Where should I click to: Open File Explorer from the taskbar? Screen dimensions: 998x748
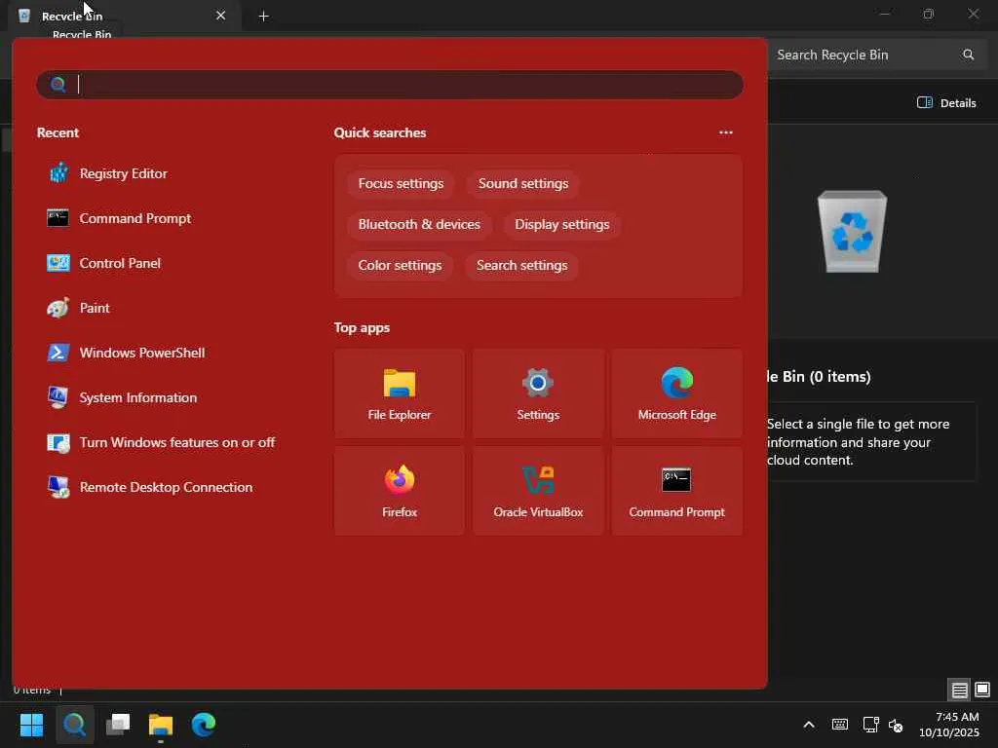click(161, 725)
